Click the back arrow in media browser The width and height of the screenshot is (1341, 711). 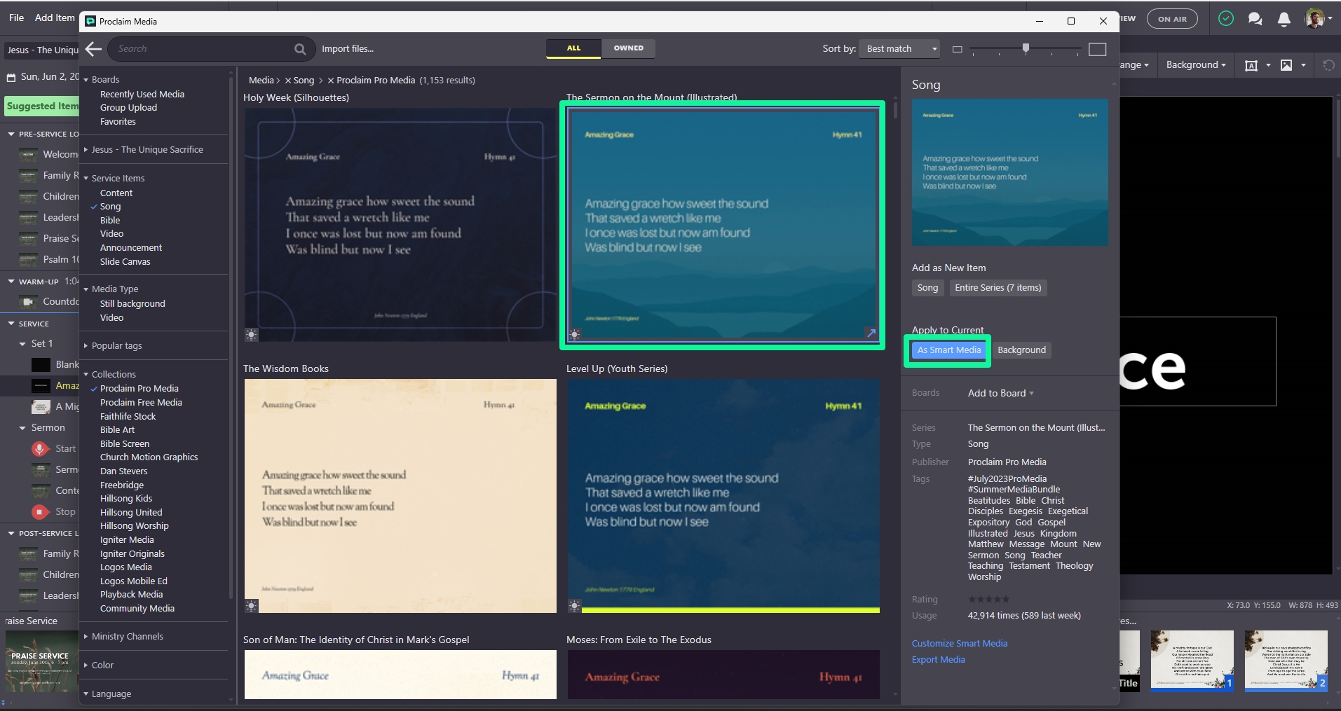(93, 49)
